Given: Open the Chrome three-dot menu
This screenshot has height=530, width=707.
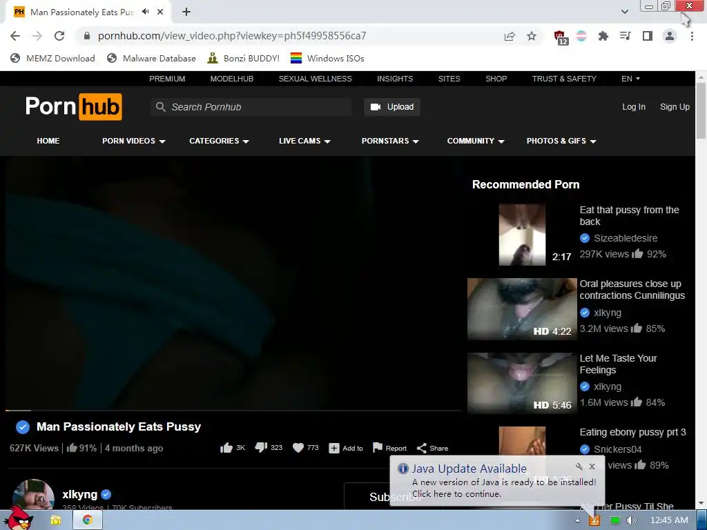Looking at the screenshot, I should [x=692, y=36].
